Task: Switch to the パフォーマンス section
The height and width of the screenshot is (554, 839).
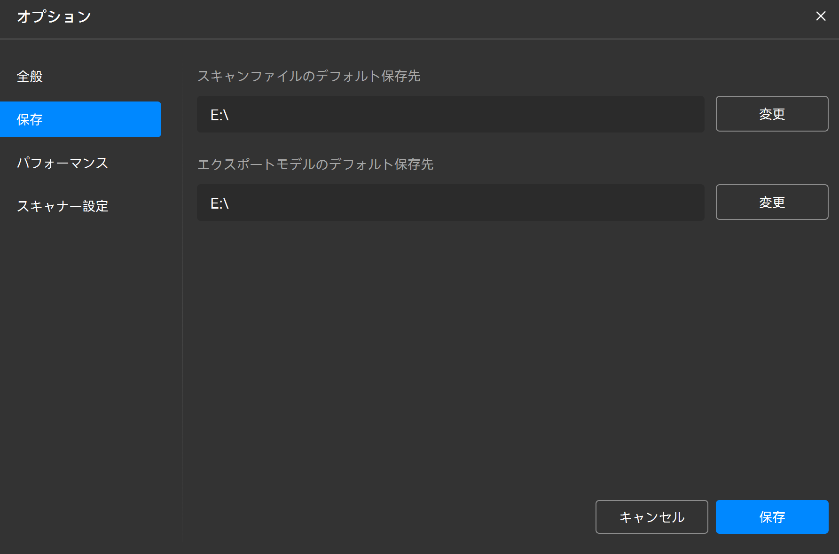Action: tap(63, 163)
